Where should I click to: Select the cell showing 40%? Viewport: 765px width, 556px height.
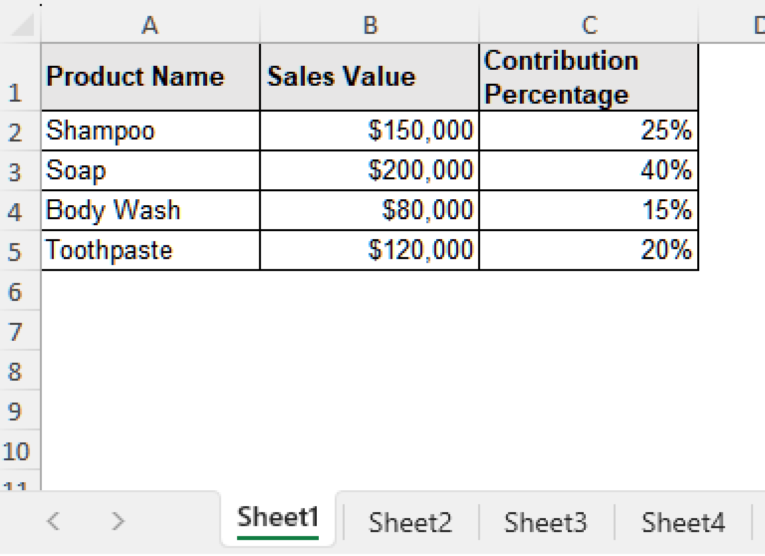tap(589, 170)
